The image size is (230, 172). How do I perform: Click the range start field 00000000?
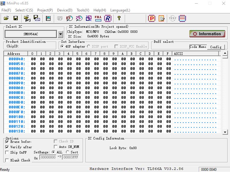[48, 157]
